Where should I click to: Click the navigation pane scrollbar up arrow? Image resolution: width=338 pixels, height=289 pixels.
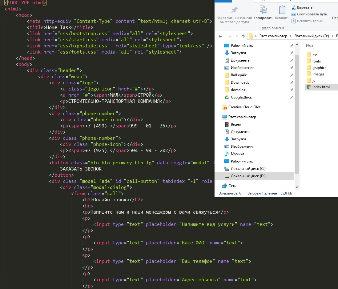point(297,45)
